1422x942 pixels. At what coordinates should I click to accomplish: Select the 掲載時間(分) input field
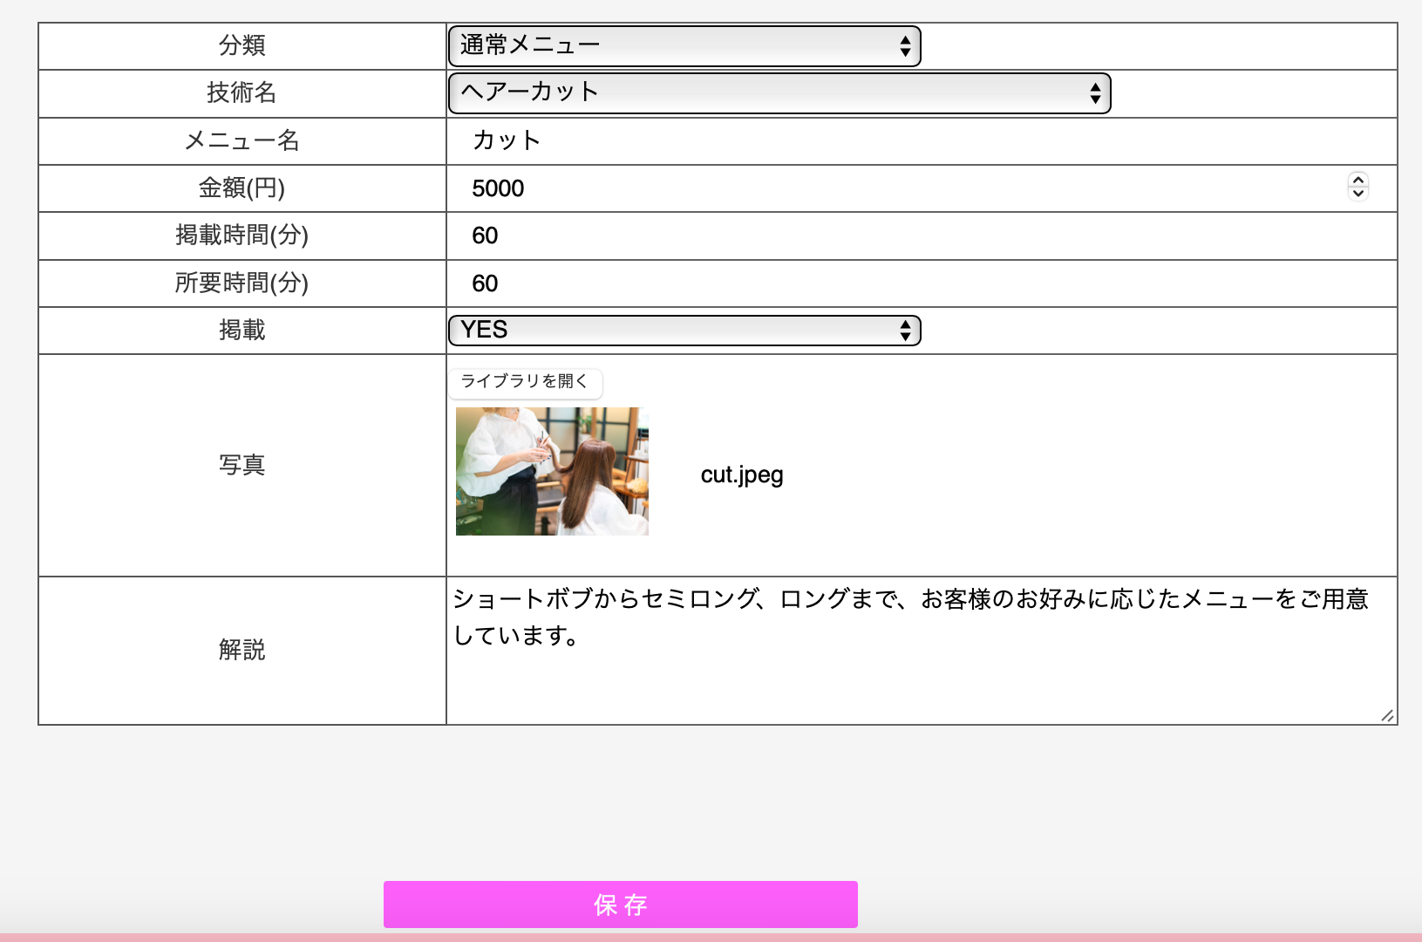pyautogui.click(x=915, y=236)
